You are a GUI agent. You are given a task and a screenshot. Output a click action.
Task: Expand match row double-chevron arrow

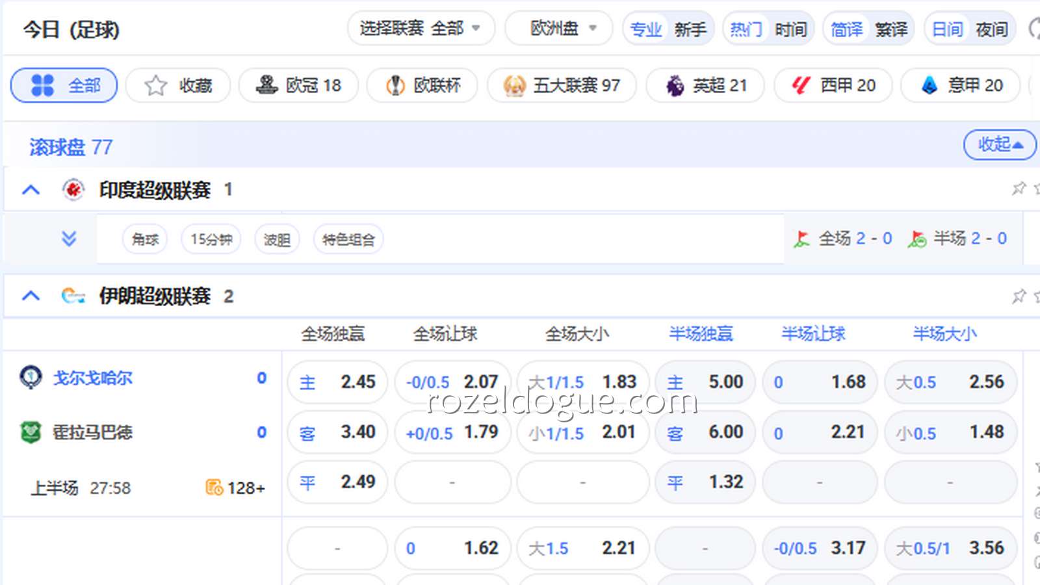tap(69, 239)
